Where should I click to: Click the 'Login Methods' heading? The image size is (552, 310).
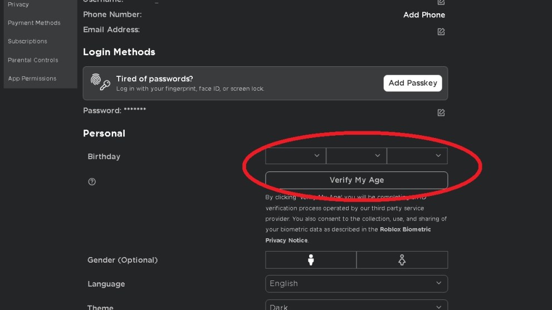(119, 52)
